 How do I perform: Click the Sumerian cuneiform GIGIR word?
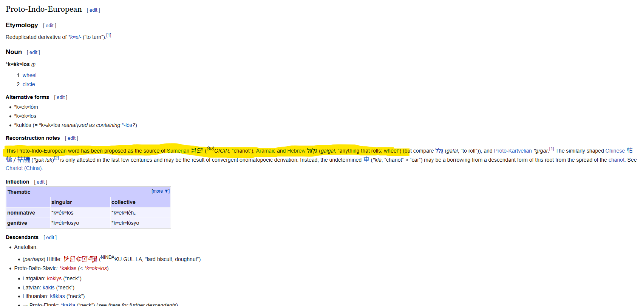point(197,150)
